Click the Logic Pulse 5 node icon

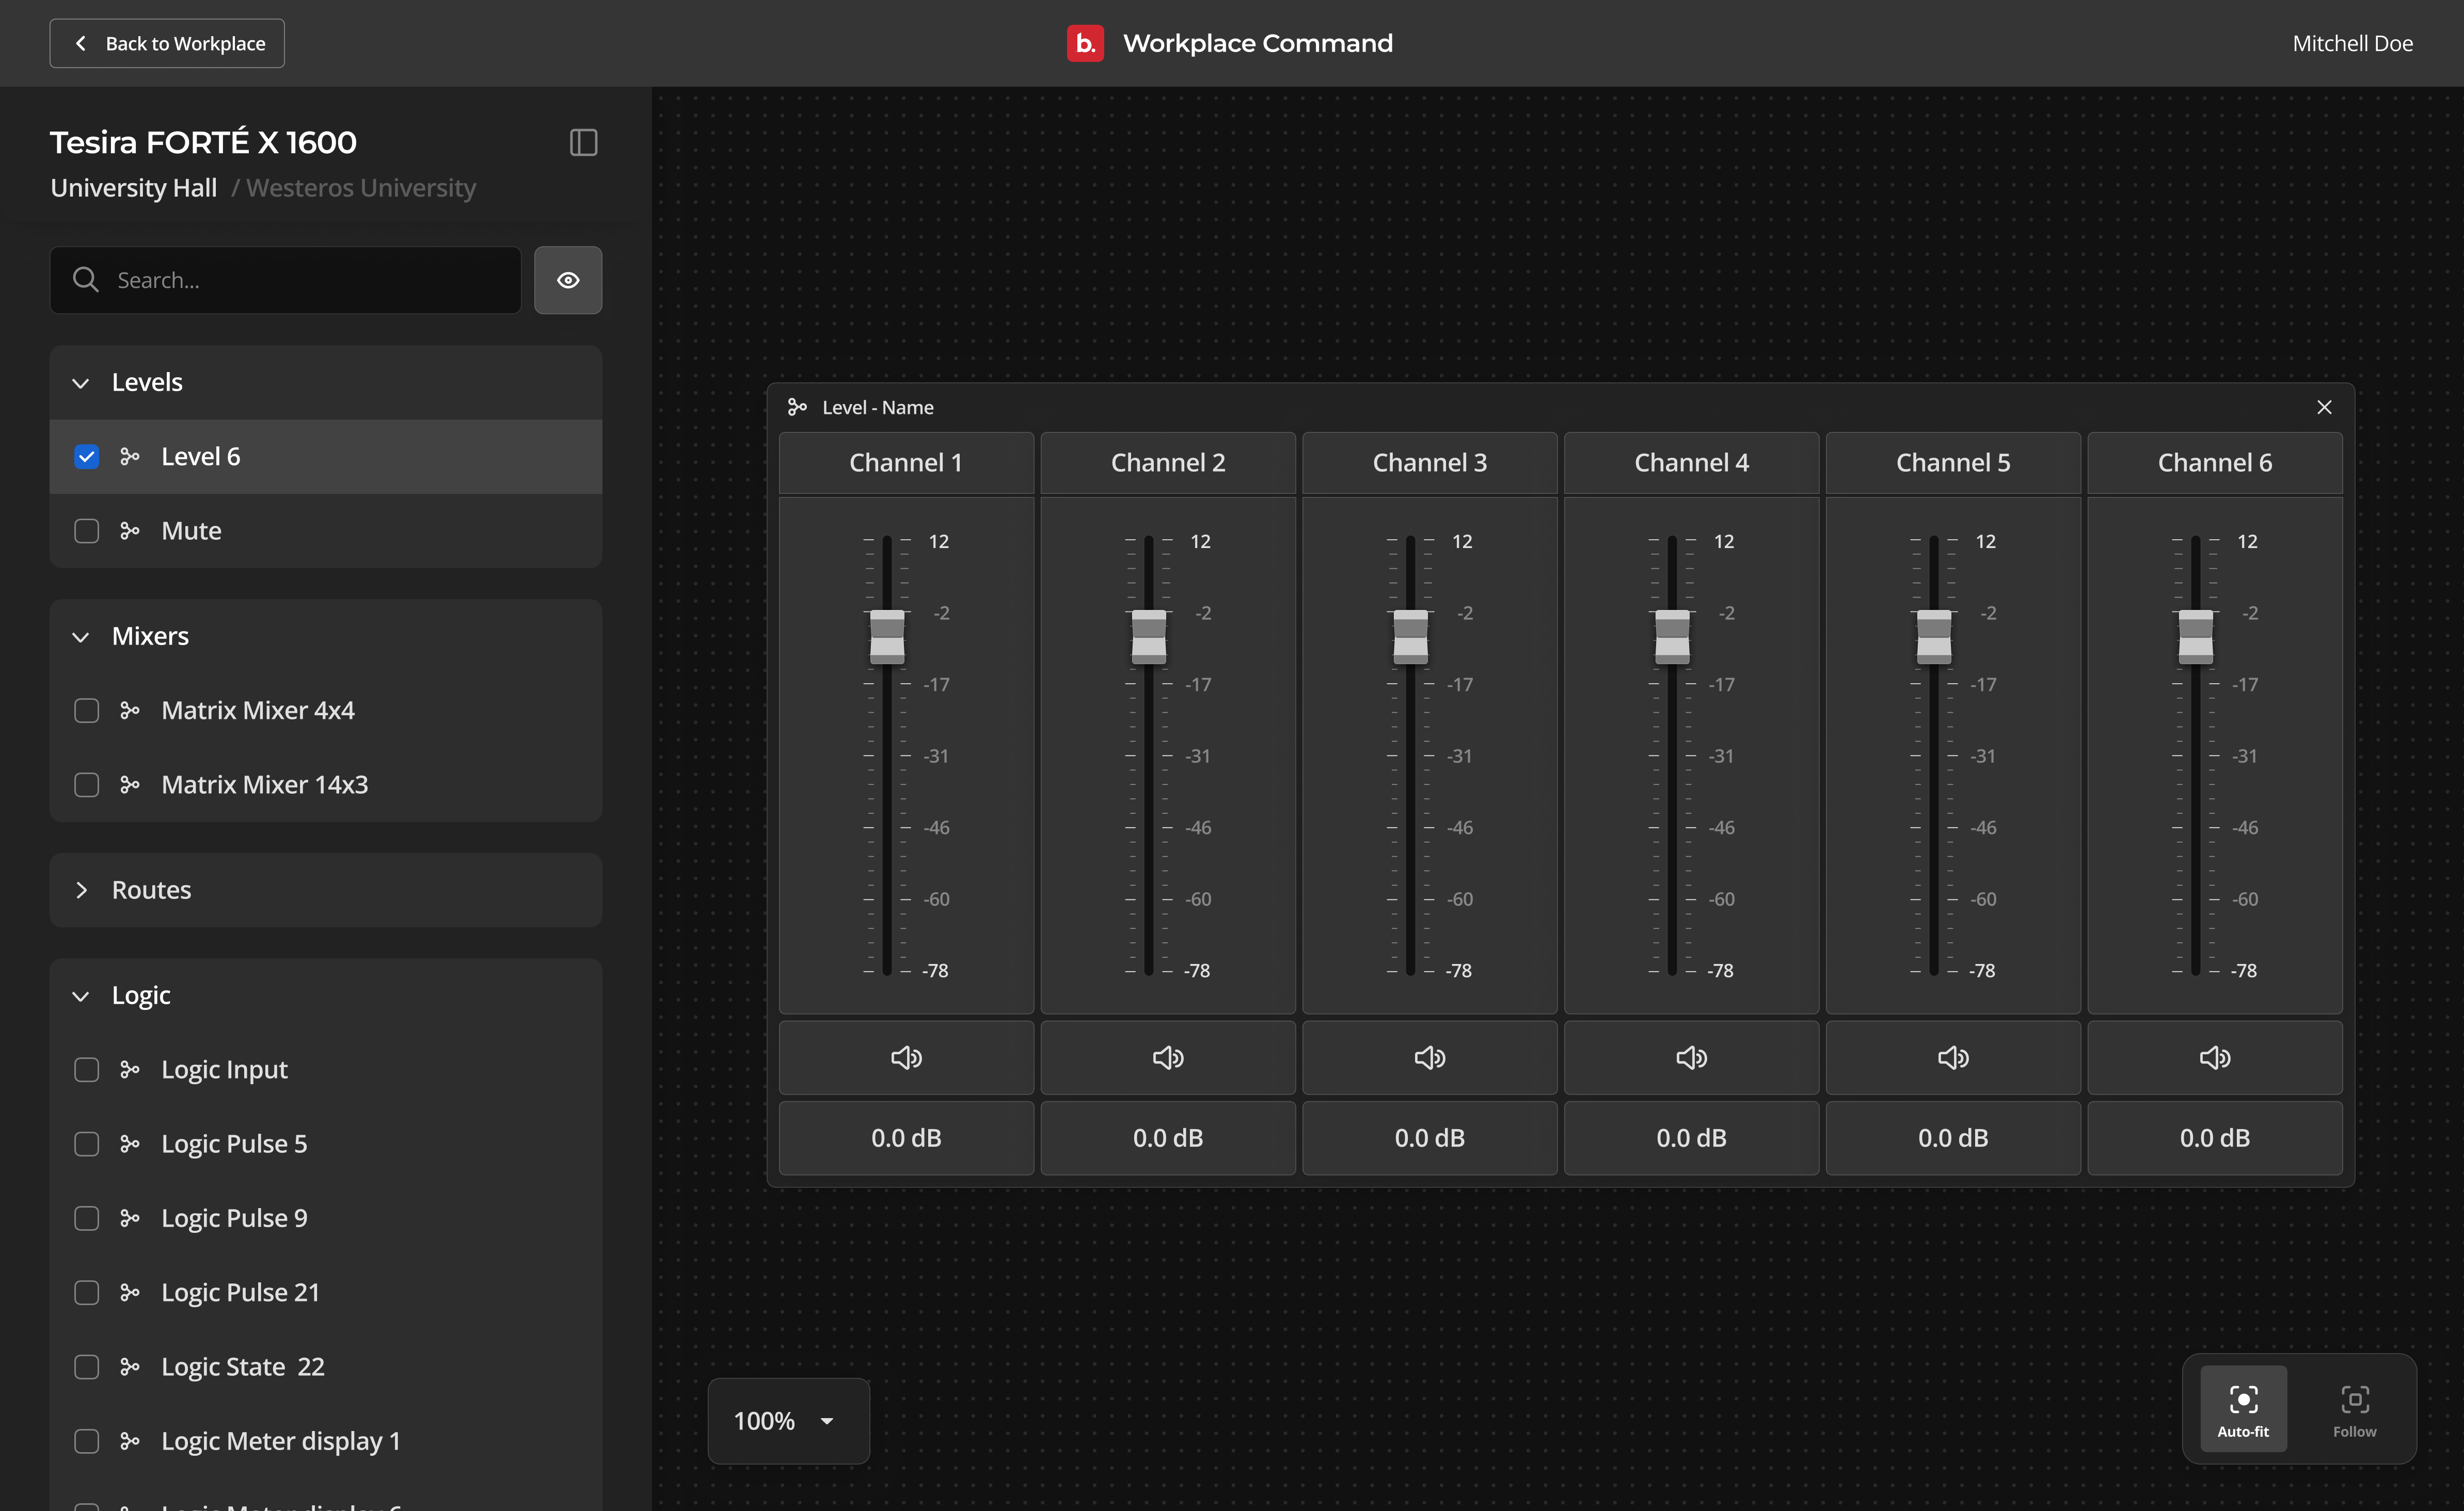click(x=130, y=1143)
